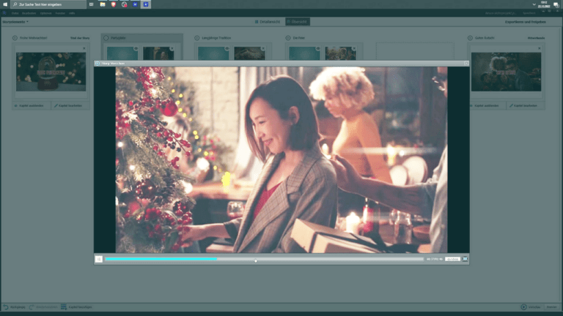Play chapter Die Feier
This screenshot has height=316, width=563.
[x=288, y=38]
